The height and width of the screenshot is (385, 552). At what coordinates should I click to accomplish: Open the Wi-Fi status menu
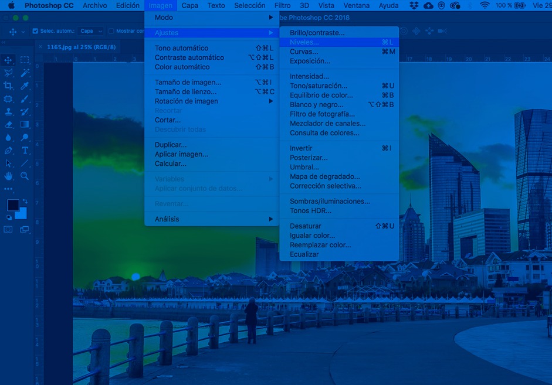(485, 5)
